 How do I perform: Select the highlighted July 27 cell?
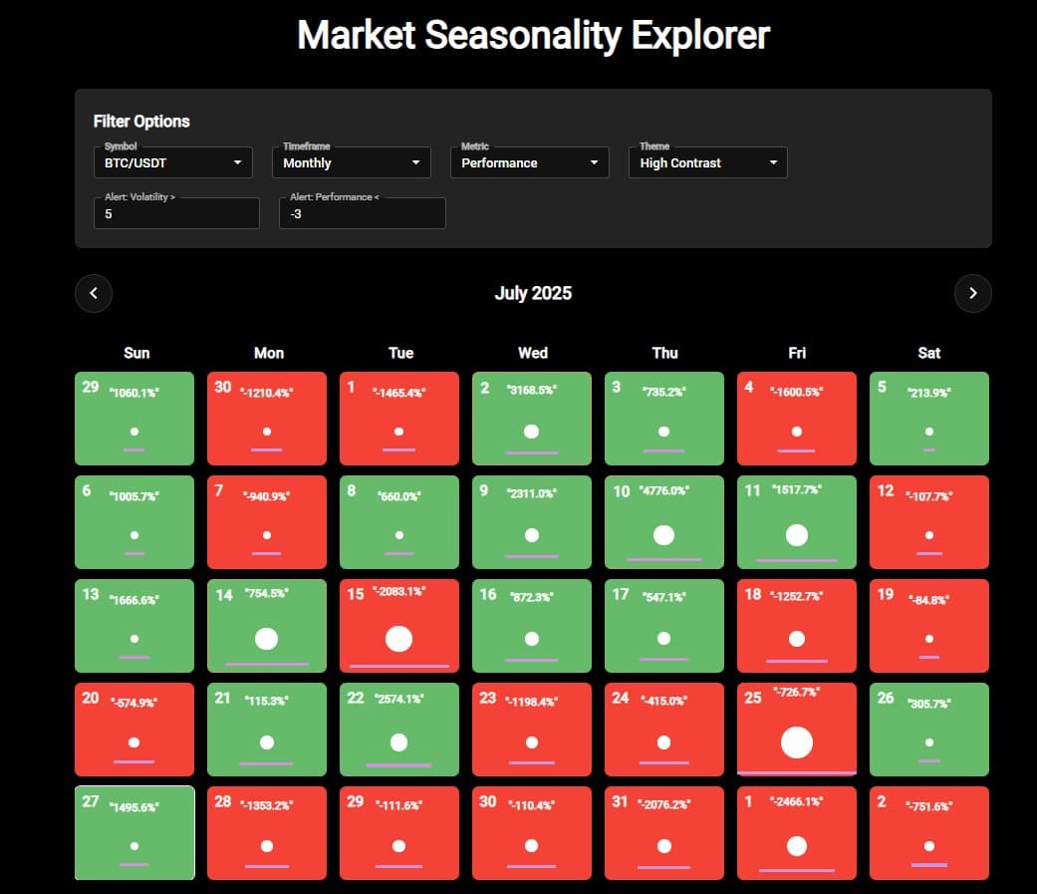click(134, 833)
